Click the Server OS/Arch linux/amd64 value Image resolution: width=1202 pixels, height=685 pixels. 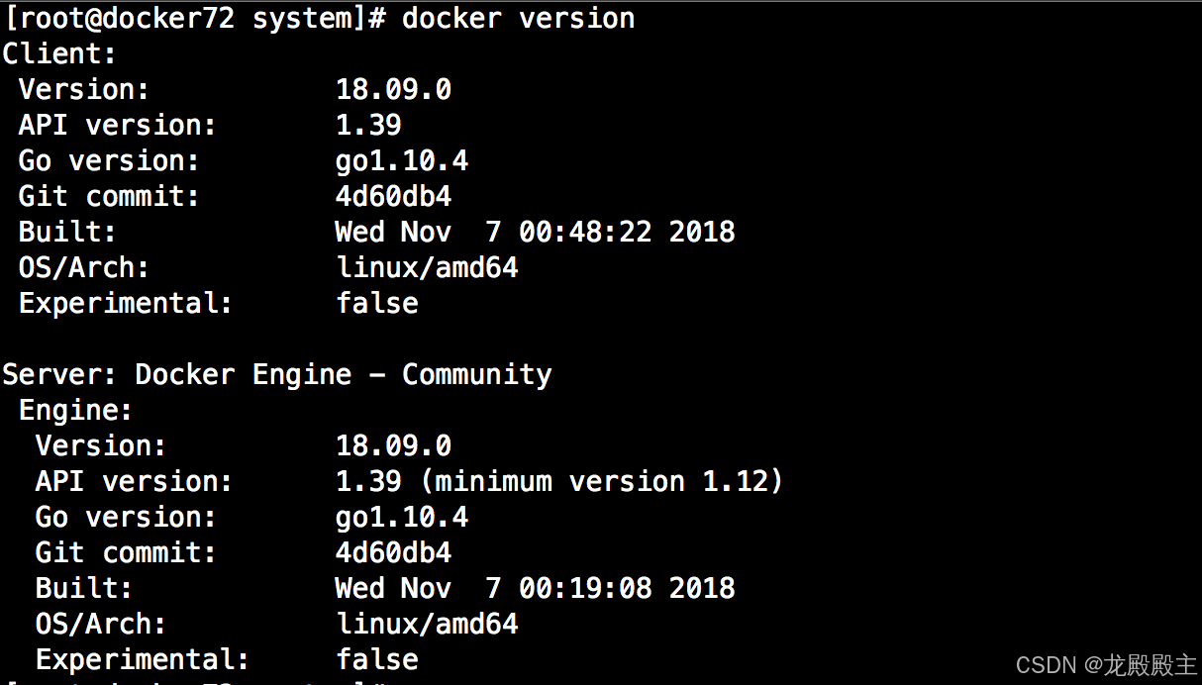coord(427,624)
